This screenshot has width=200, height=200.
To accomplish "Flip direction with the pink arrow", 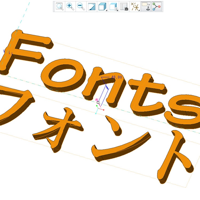I will tap(97, 100).
